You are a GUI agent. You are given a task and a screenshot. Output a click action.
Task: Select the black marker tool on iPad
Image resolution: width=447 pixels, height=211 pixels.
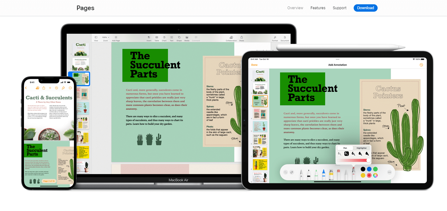tap(308, 174)
